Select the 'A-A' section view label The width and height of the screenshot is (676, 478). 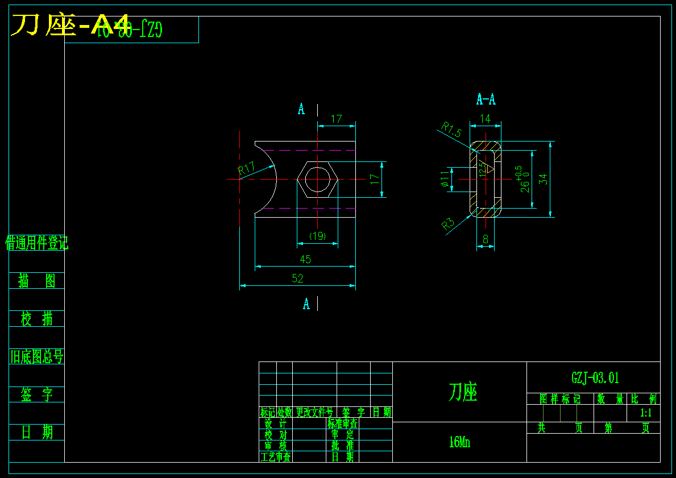coord(486,99)
